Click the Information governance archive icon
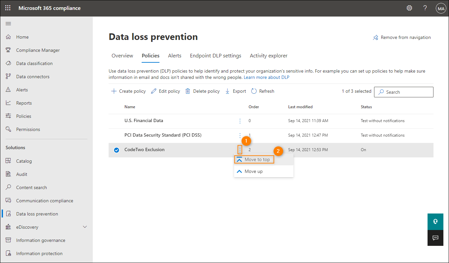The width and height of the screenshot is (449, 263). (x=9, y=240)
